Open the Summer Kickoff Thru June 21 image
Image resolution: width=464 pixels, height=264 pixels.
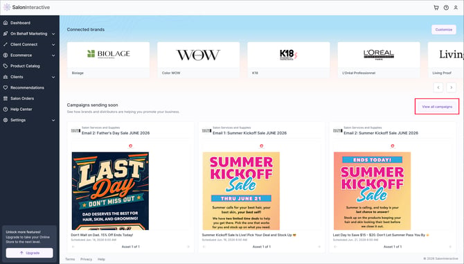pos(241,191)
